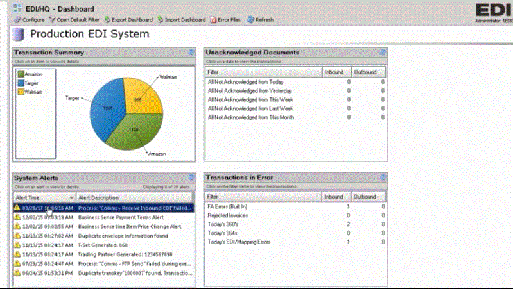Open the Rejected Invoices filter row
Viewport: 513px width, 289px height.
[x=229, y=215]
